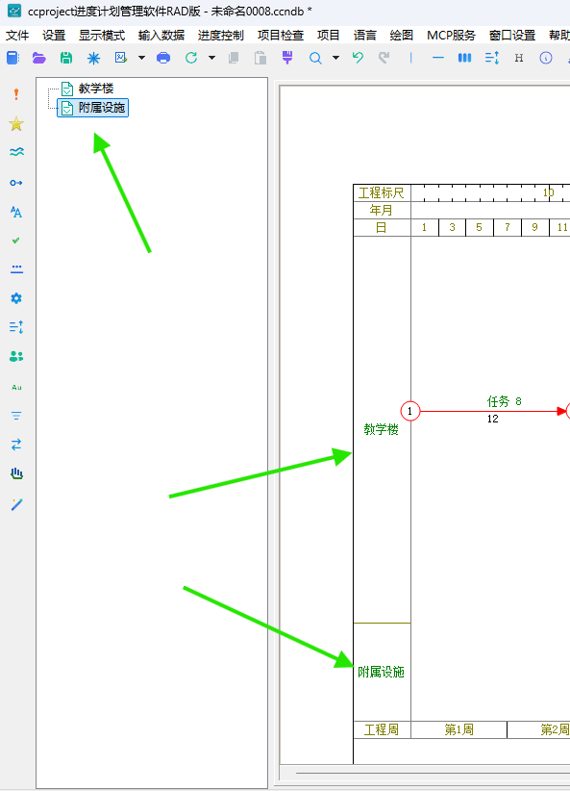Screen dimensions: 570x791
Task: Click the circled info toolbar icon
Action: tap(546, 58)
